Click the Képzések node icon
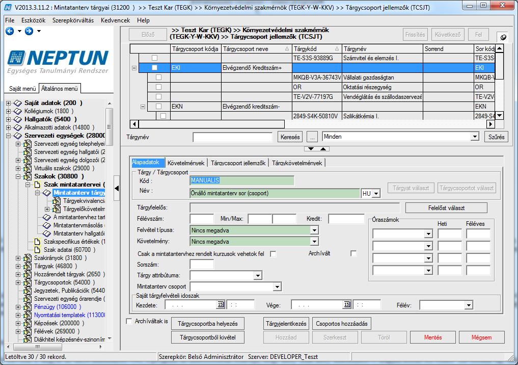The image size is (518, 365). tap(28, 323)
